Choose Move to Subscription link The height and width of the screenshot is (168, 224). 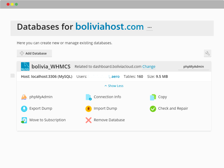tap(47, 120)
